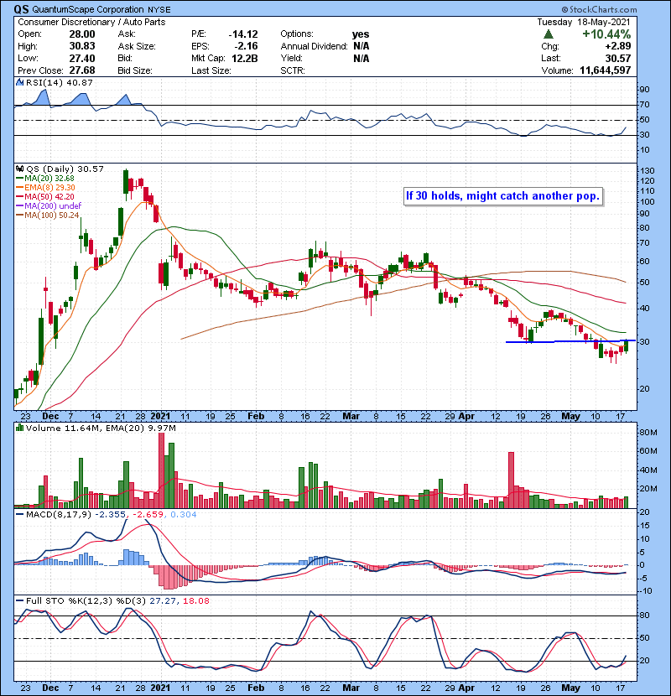Click the StockCharts.com copyright label
Viewport: 671px width, 696px height.
pos(599,9)
